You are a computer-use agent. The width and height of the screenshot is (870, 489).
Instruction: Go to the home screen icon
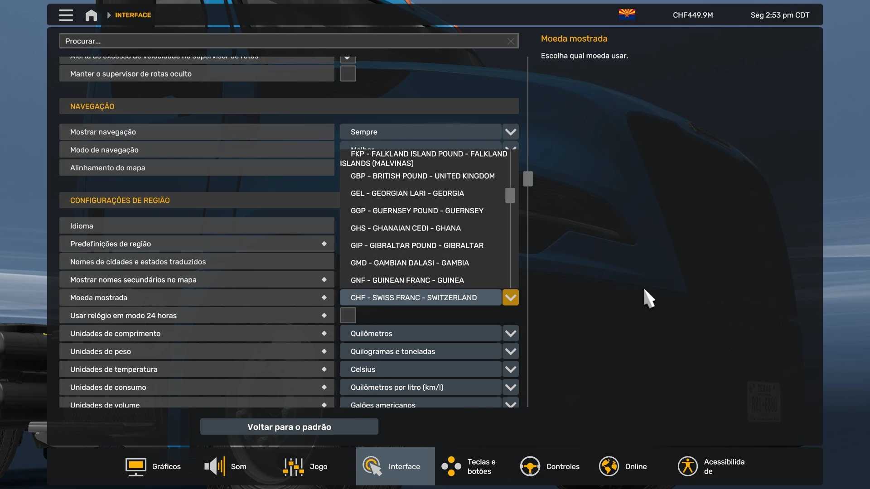pos(91,15)
